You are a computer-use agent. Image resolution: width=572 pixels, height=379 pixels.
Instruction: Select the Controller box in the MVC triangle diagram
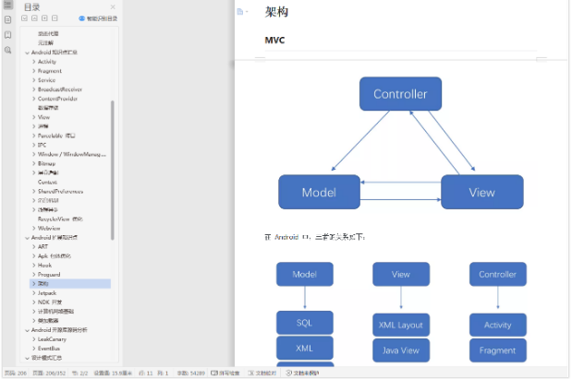tap(400, 93)
